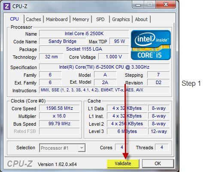Screen dimensions: 203x172
Task: Click the Cores value 4
Action: 122,147
